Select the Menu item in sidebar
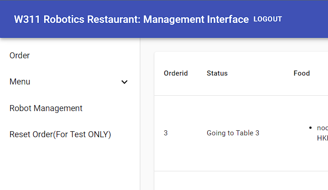Viewport: 328px width, 190px height. click(x=20, y=82)
